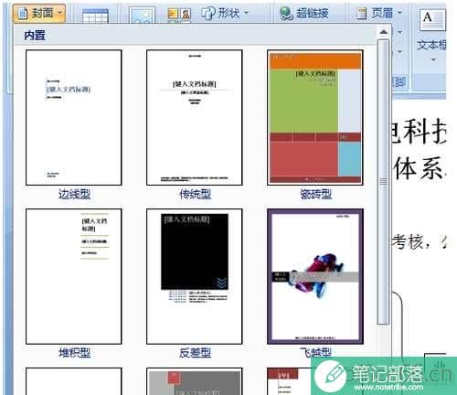Select the 传统型 cover thumbnail
The image size is (457, 395).
point(195,118)
